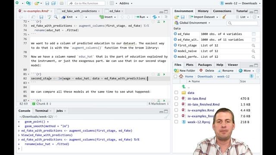Open the List view dropdown

242,17
